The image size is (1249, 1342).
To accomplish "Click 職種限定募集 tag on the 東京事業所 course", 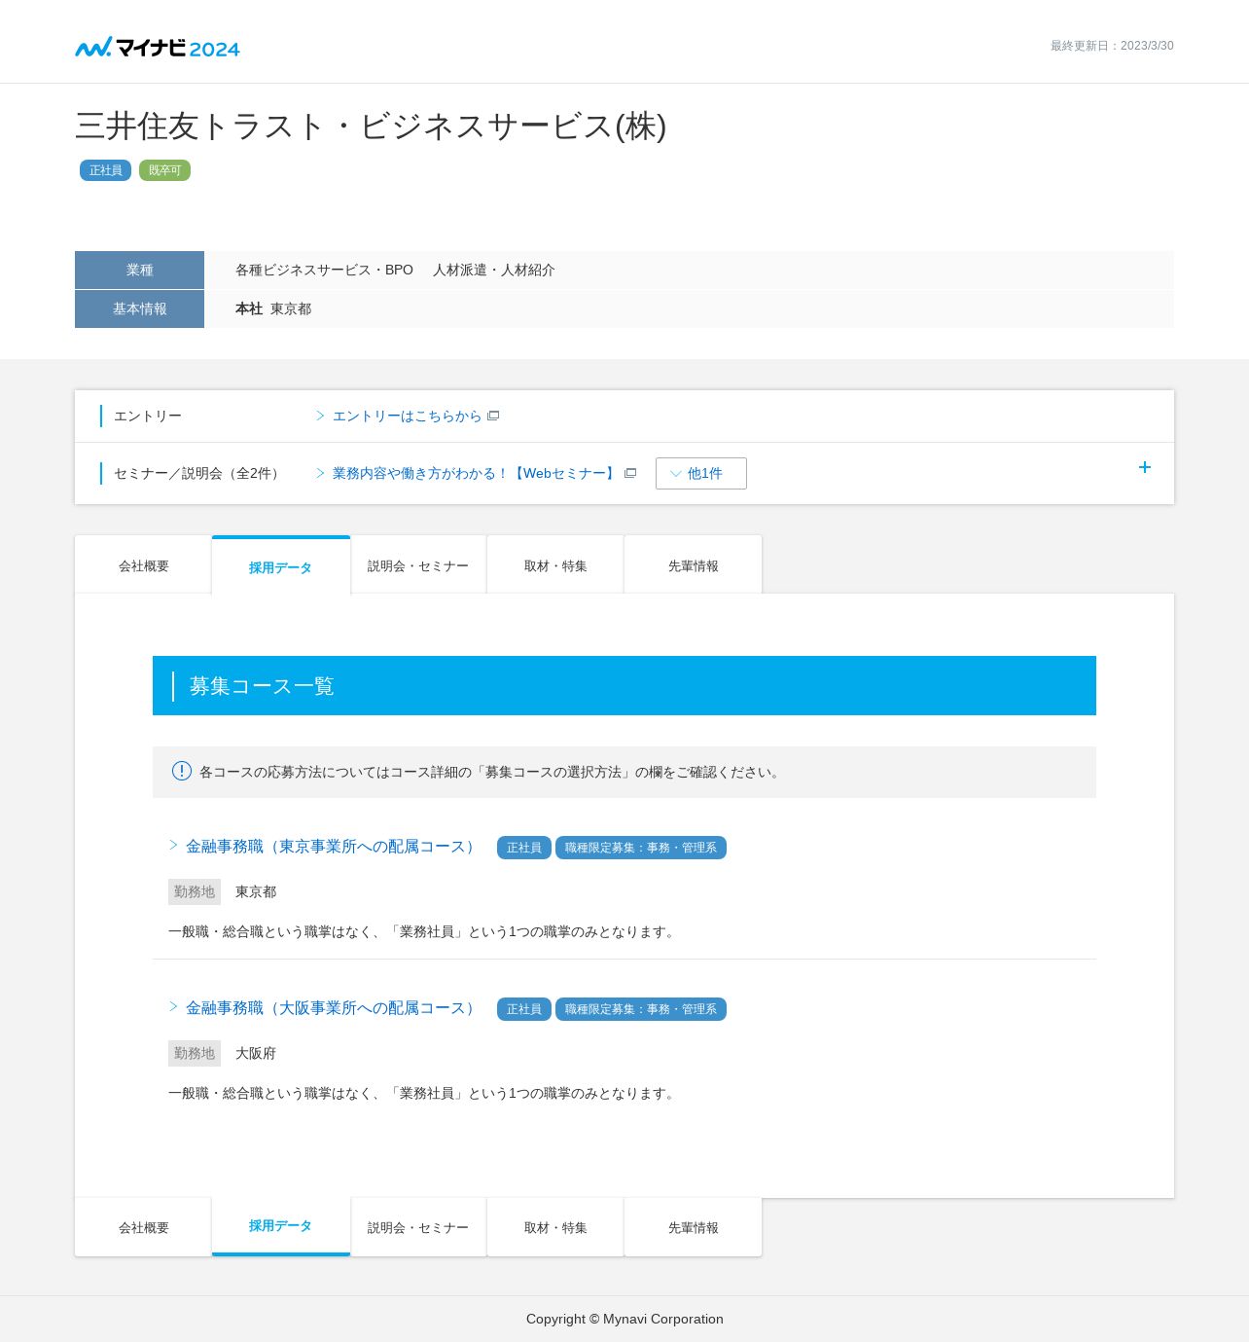I will [641, 848].
